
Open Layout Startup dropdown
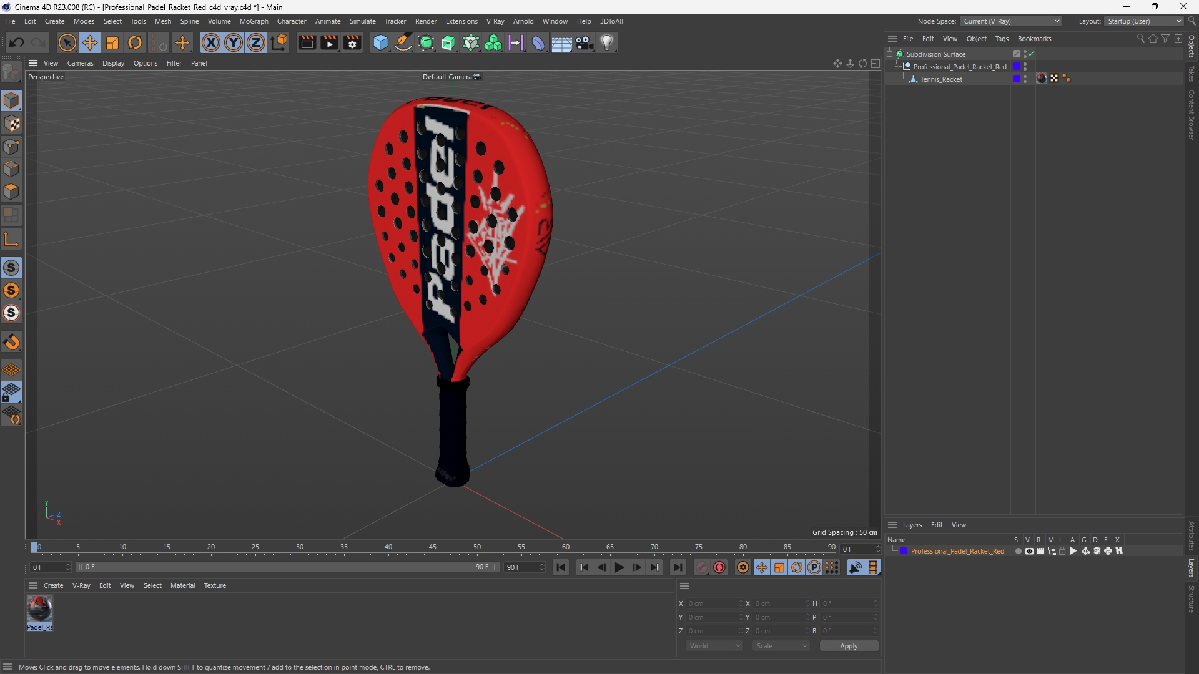(1144, 21)
